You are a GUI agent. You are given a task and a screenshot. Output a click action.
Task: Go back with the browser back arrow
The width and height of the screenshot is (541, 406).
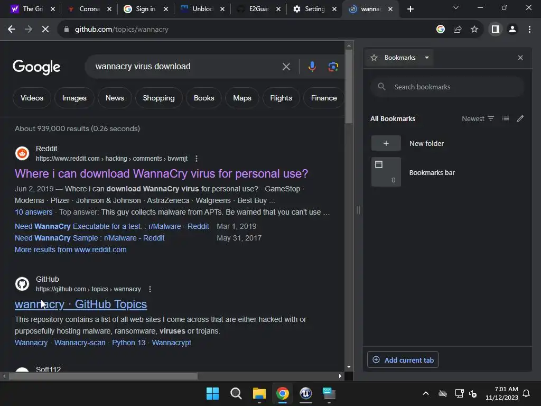[12, 30]
